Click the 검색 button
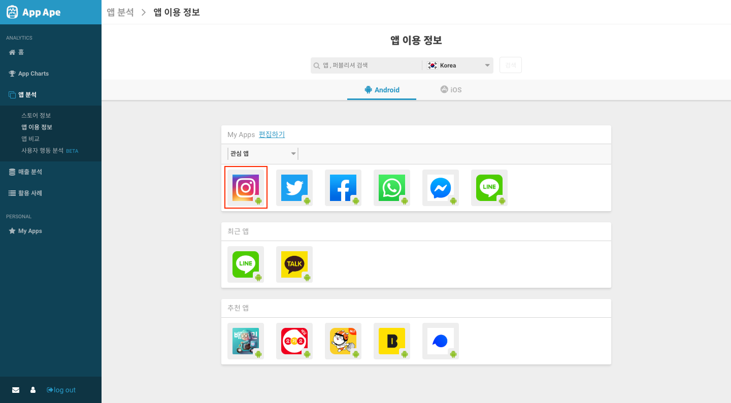The width and height of the screenshot is (731, 403). tap(511, 65)
